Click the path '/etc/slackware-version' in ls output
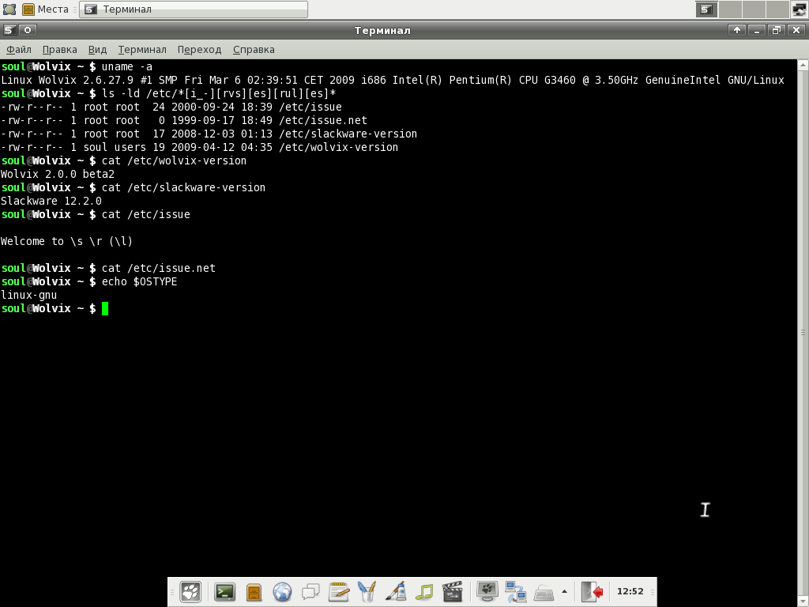The width and height of the screenshot is (809, 607). pyautogui.click(x=348, y=134)
